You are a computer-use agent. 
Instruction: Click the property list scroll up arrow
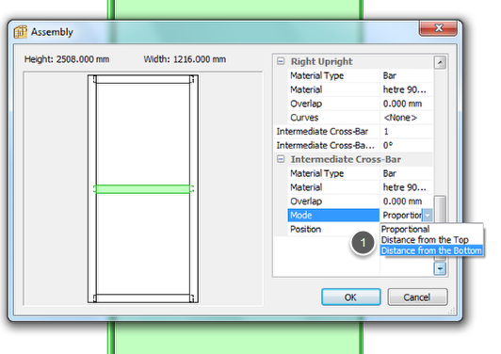(x=440, y=62)
